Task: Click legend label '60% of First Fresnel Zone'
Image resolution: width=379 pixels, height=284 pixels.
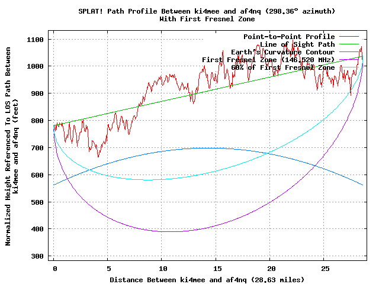Action: click(283, 67)
